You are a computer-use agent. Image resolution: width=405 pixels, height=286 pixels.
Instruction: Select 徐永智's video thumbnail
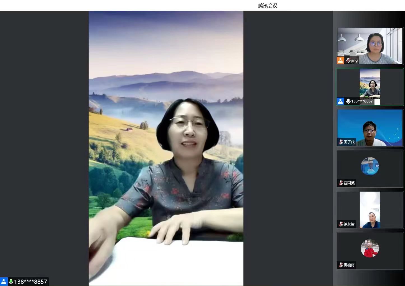(370, 210)
